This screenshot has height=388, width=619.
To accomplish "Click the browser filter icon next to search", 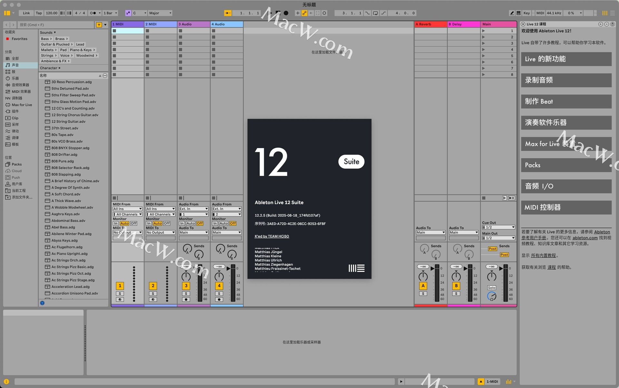I will [x=99, y=25].
